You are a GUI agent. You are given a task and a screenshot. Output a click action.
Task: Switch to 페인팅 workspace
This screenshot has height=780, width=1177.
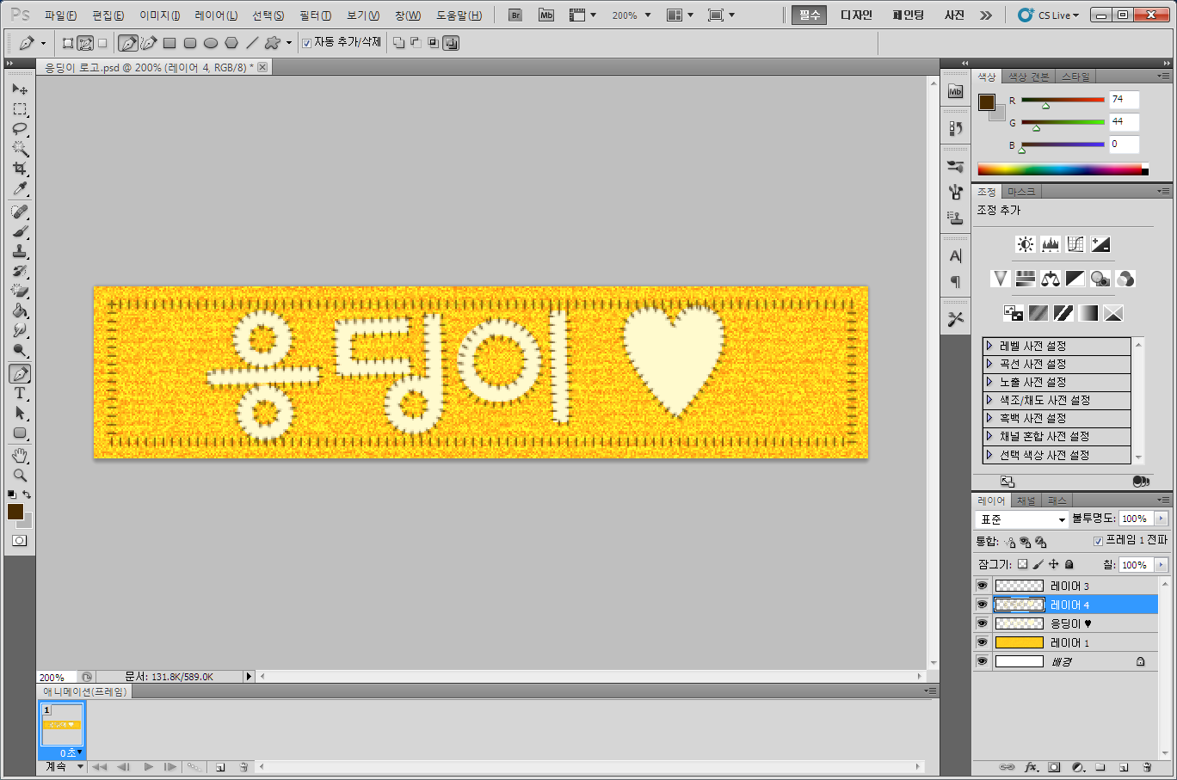click(x=908, y=15)
